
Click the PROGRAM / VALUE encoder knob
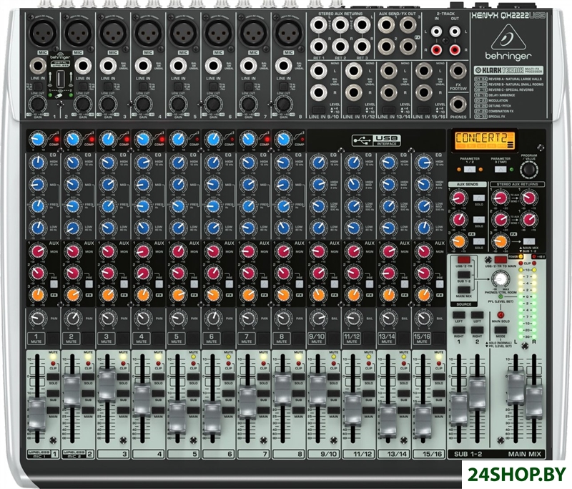pos(528,170)
